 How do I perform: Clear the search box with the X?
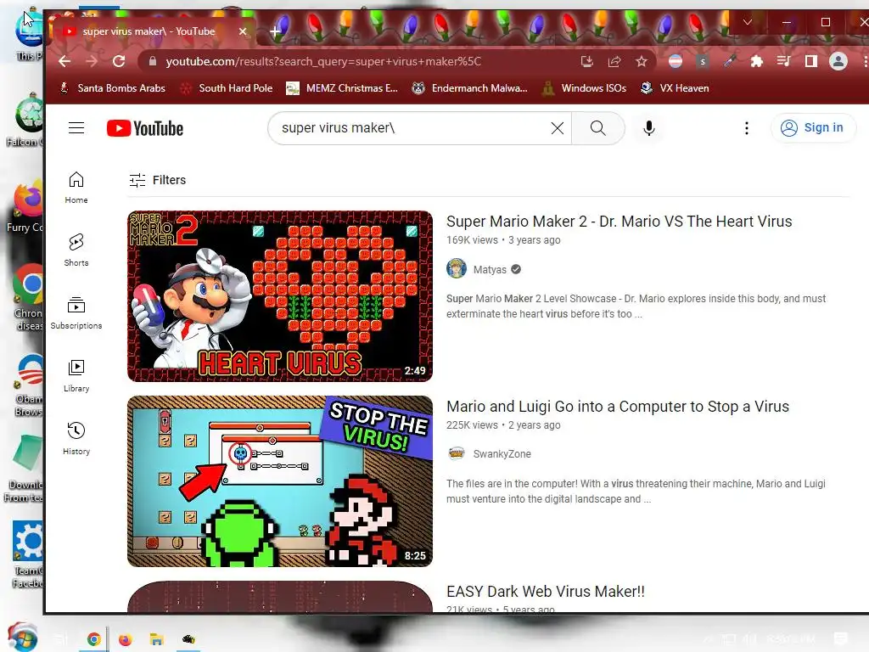click(x=557, y=128)
